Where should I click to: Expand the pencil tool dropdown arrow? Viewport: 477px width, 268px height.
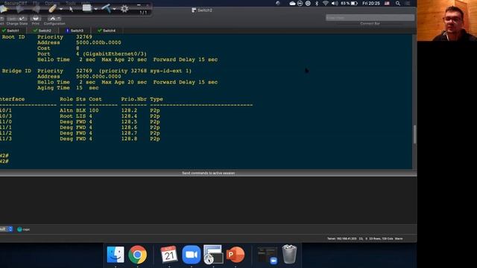[61, 9]
